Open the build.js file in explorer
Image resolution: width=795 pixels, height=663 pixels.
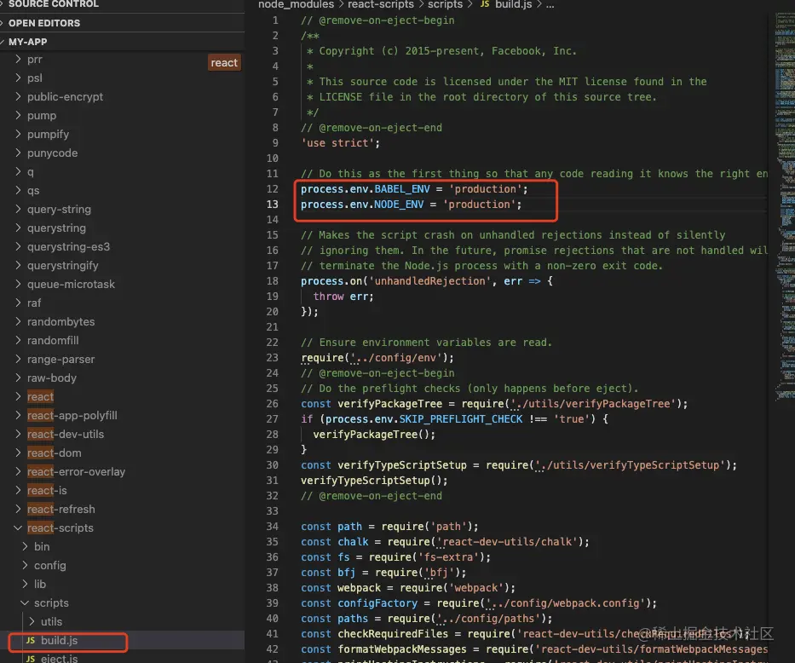click(60, 640)
